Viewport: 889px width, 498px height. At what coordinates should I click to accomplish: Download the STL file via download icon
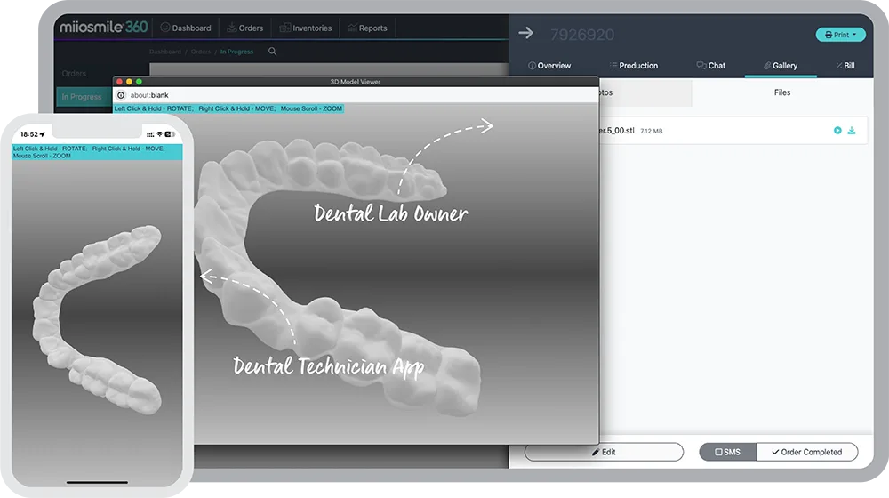click(x=852, y=131)
